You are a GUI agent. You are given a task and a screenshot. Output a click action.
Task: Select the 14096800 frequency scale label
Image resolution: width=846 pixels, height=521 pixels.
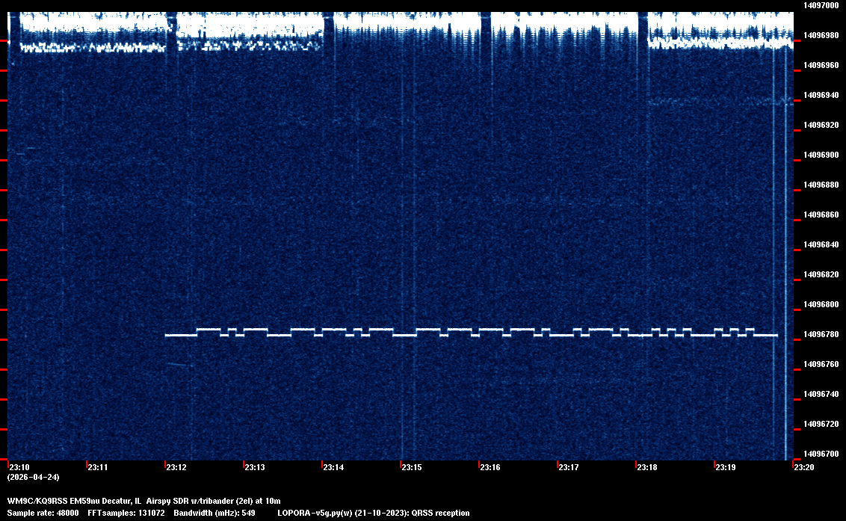820,304
